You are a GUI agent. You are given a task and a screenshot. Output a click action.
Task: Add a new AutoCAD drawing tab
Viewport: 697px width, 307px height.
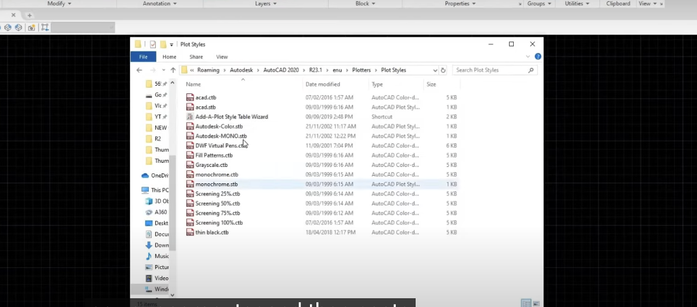pyautogui.click(x=29, y=15)
